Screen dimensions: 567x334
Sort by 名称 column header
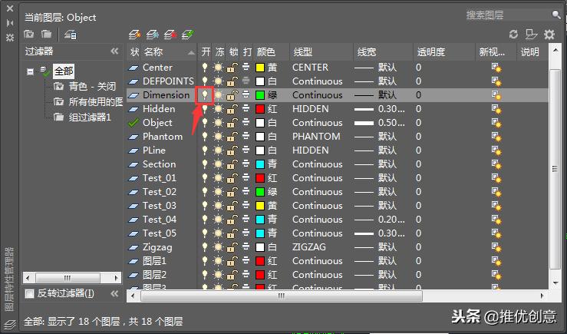tap(169, 52)
